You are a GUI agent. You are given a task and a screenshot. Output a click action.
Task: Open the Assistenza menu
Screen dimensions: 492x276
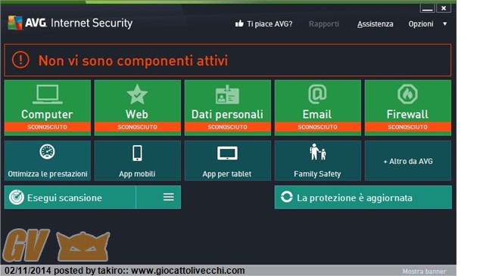[375, 24]
